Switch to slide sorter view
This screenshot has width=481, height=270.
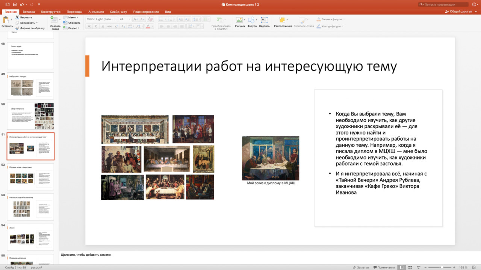pyautogui.click(x=410, y=267)
